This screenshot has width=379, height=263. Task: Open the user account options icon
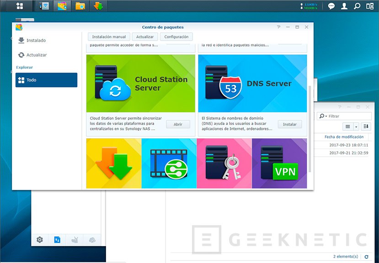pos(344,6)
